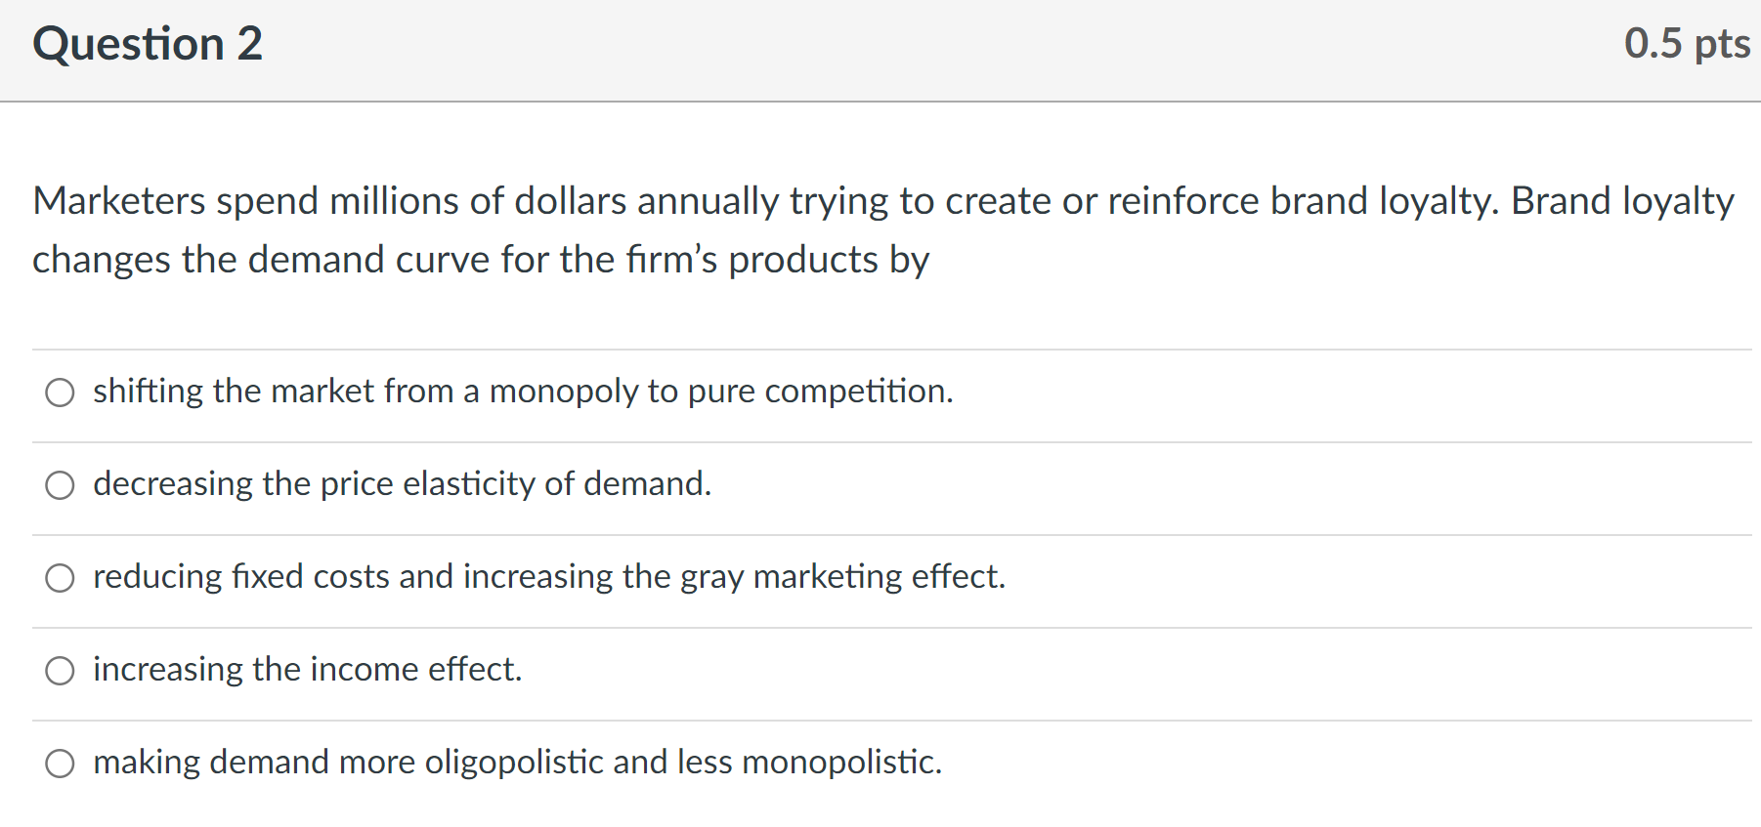1761x827 pixels.
Task: Mark the "making demand more oligopolistic" radio button
Action: pyautogui.click(x=60, y=764)
